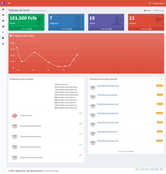Toggle Échantillon de produit dix legend entry
This screenshot has height=174, width=166.
(65, 103)
